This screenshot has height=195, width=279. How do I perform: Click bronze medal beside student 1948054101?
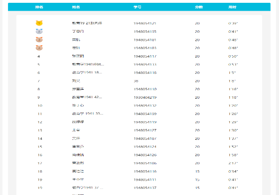[39, 40]
